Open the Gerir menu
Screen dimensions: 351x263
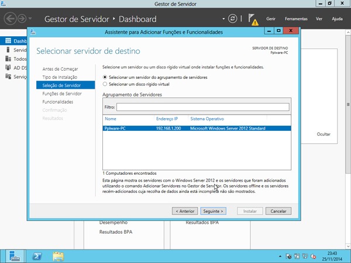pyautogui.click(x=271, y=19)
